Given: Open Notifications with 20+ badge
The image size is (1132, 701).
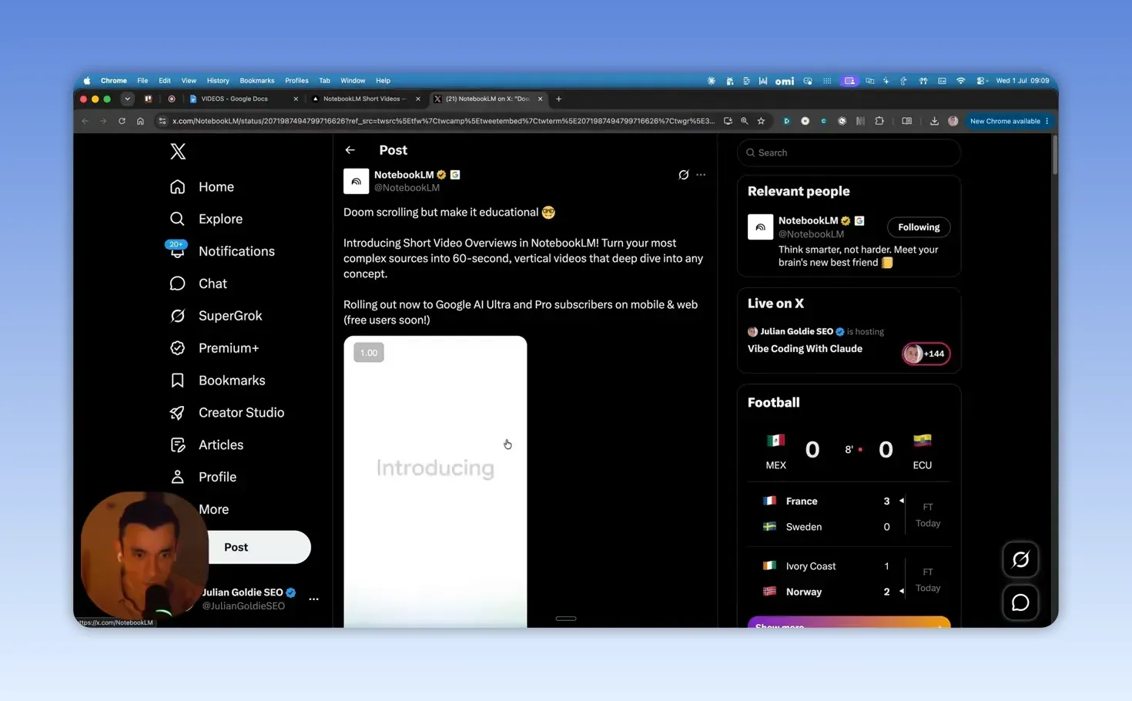Looking at the screenshot, I should coord(221,251).
